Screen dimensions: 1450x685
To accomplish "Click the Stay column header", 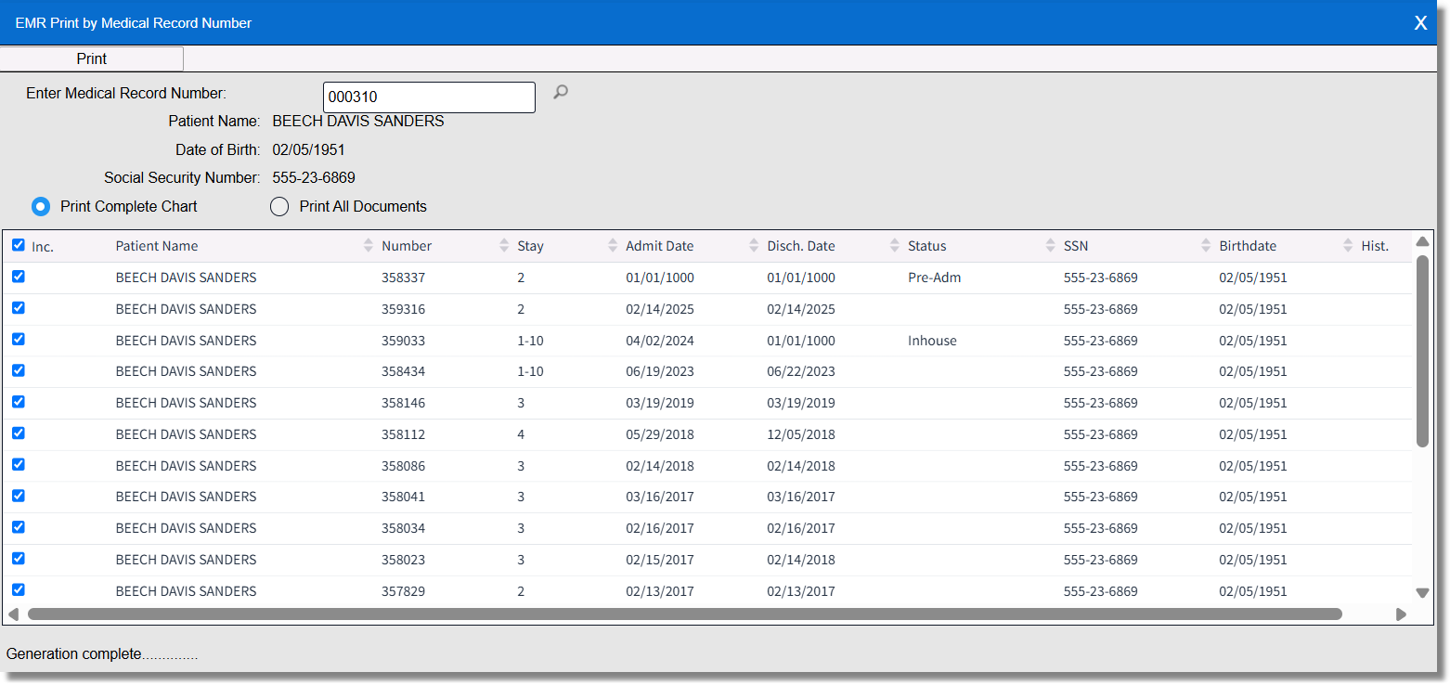I will click(531, 246).
